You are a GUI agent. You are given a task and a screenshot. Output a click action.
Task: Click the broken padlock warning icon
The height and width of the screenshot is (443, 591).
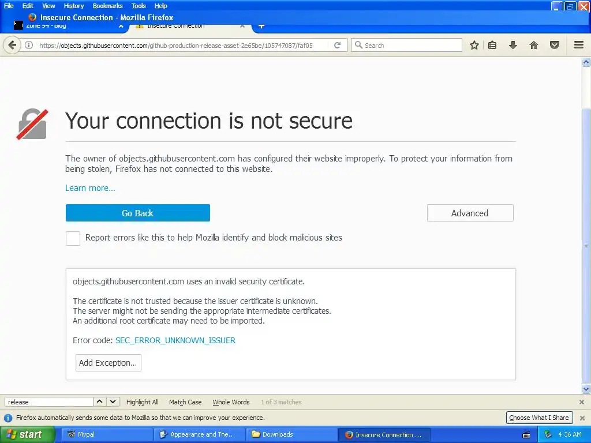32,124
